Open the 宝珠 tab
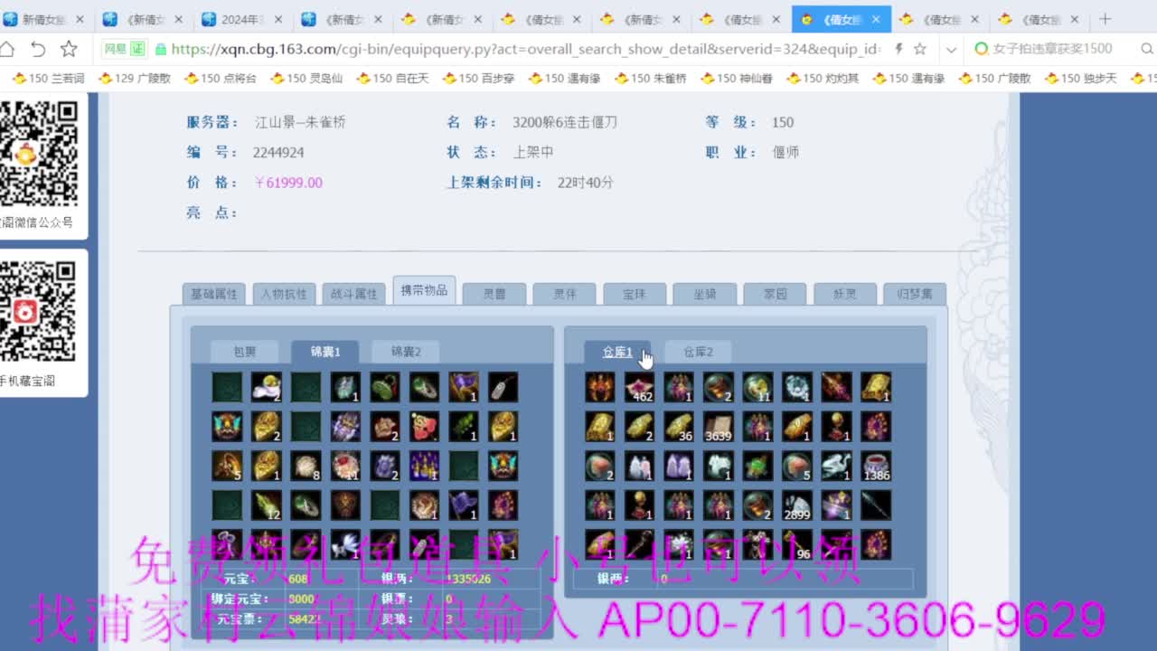 635,294
